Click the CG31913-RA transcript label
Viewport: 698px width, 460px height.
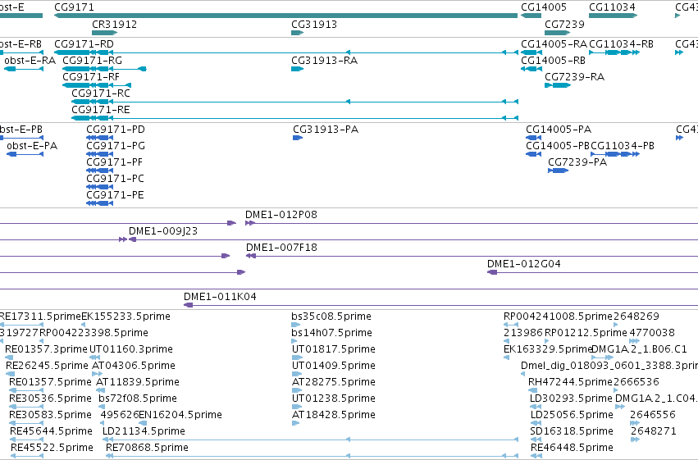click(x=325, y=61)
